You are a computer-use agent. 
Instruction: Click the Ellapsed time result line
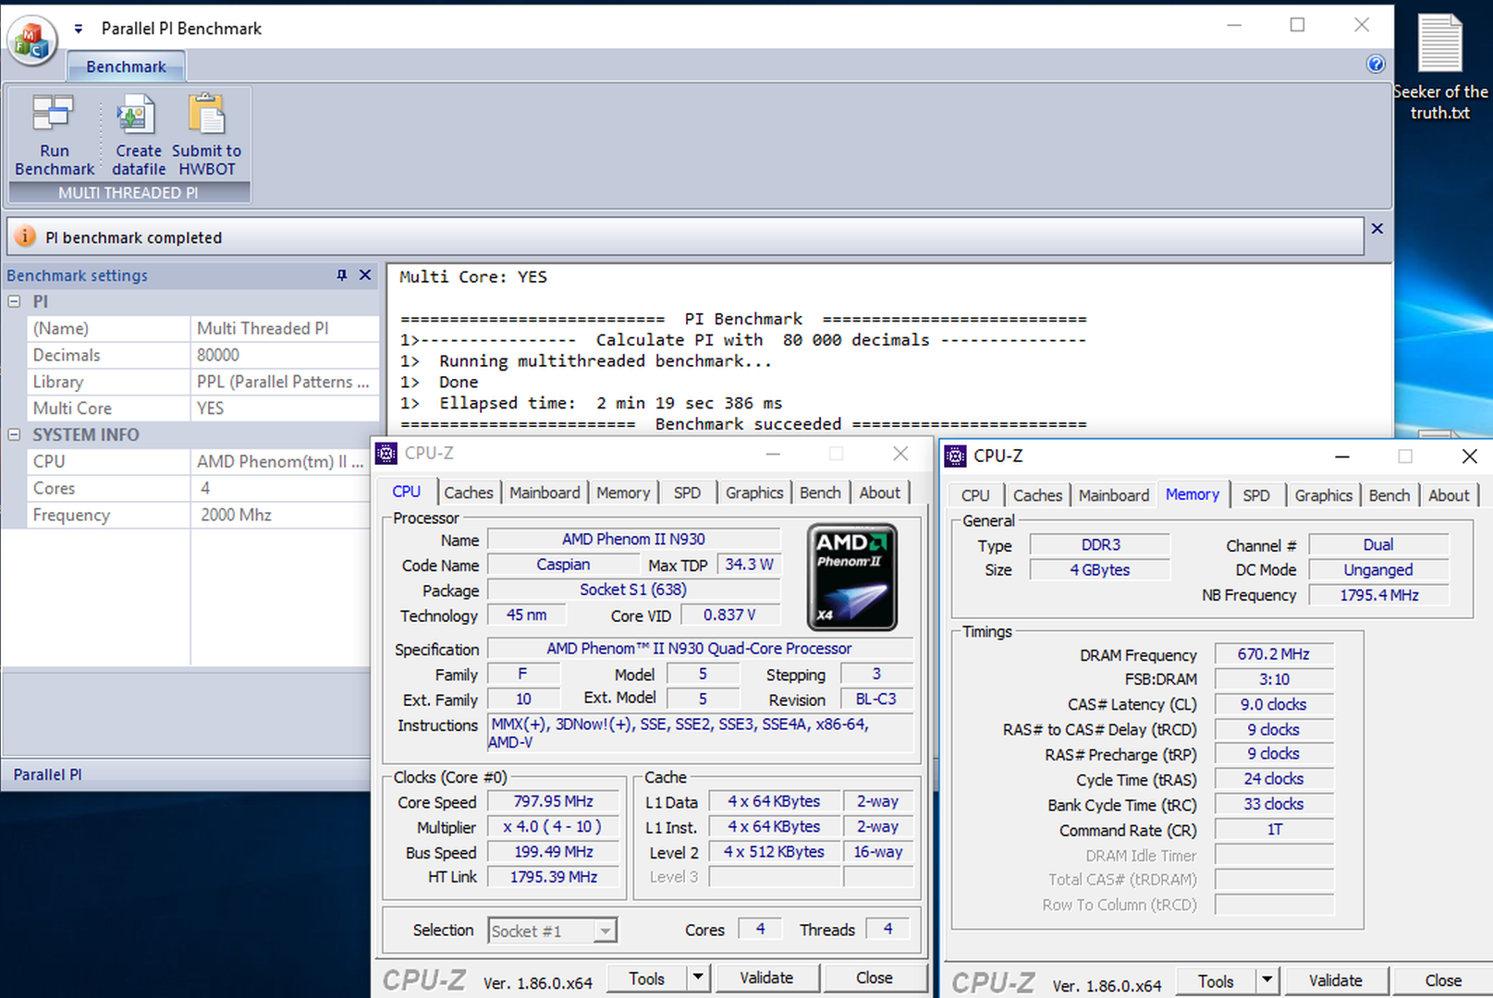[x=592, y=403]
